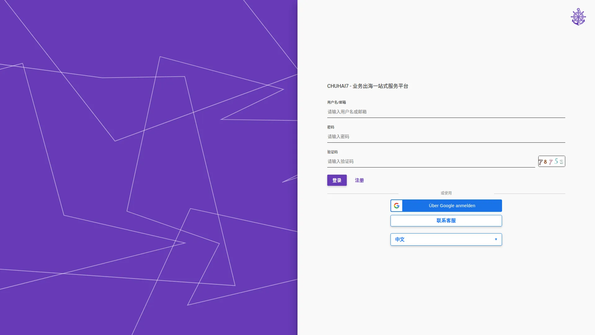This screenshot has width=595, height=335.
Task: Sign in via Über Google anmelden
Action: (446, 206)
